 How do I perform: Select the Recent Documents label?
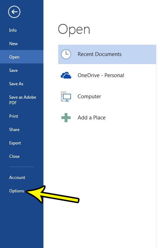tap(100, 54)
